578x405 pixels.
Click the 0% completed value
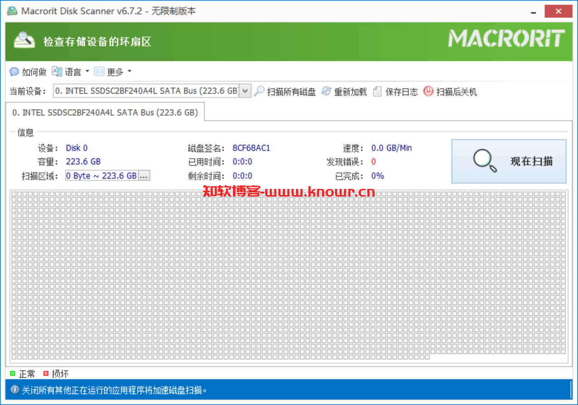pyautogui.click(x=378, y=176)
